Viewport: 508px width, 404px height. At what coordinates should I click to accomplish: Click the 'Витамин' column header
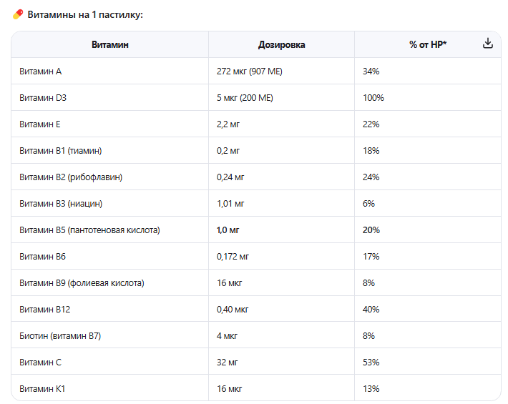(110, 44)
